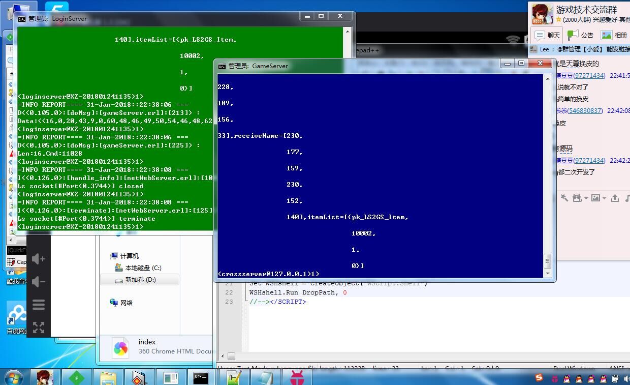The image size is (630, 385).
Task: Open the upload file icon in chat toolbar
Action: tap(615, 198)
